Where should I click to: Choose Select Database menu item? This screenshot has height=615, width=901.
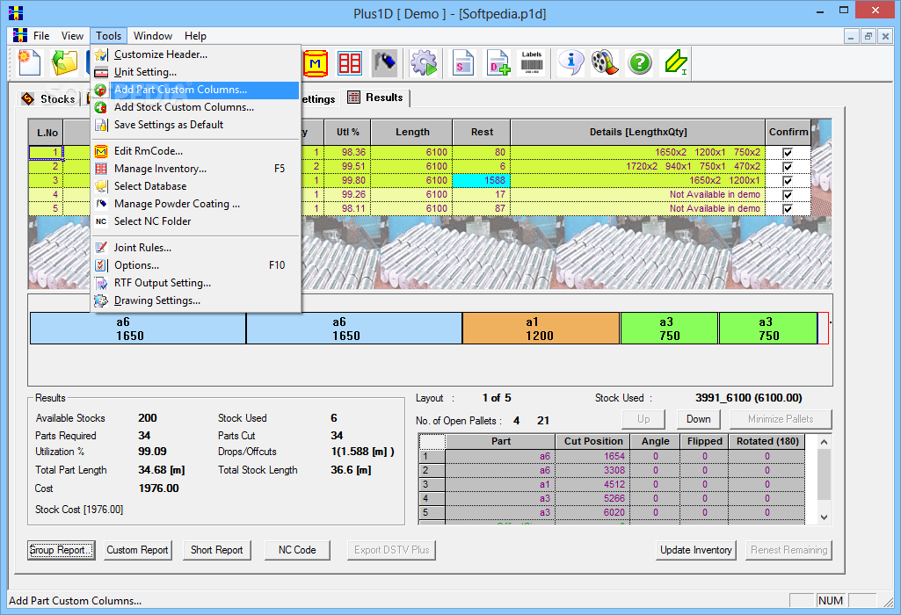pos(195,186)
